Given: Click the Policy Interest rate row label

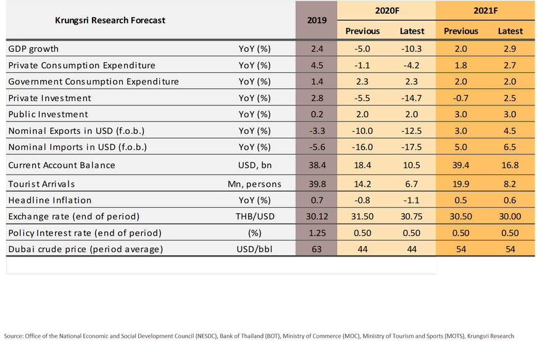Looking at the screenshot, I should 85,233.
